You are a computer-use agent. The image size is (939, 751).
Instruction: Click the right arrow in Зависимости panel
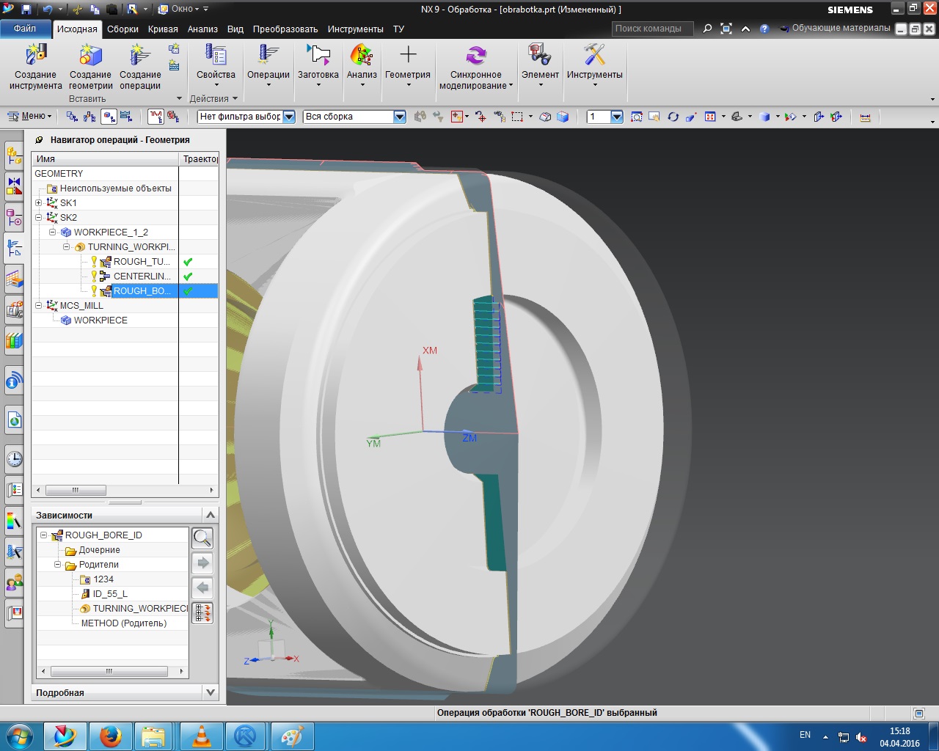202,563
